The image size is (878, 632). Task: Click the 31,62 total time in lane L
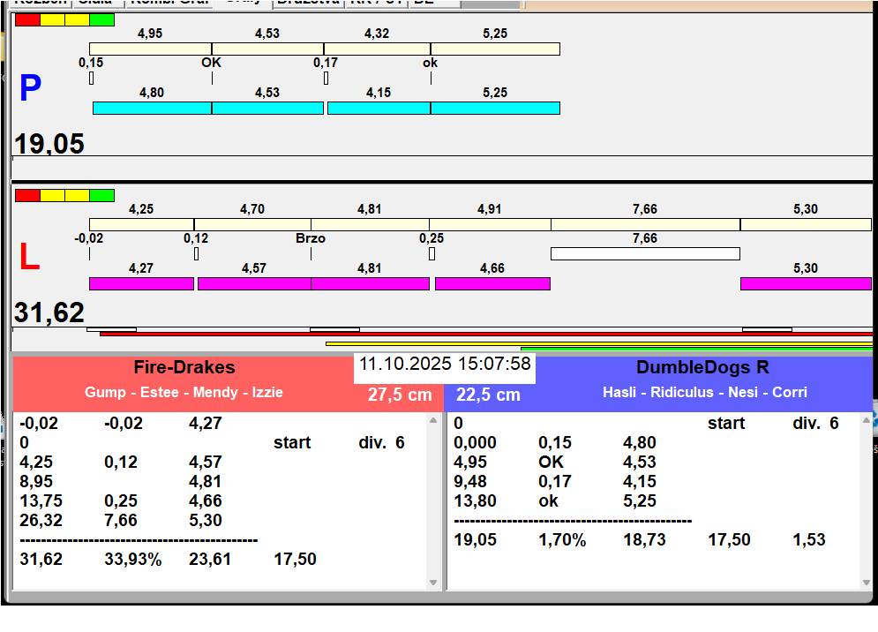click(x=49, y=313)
